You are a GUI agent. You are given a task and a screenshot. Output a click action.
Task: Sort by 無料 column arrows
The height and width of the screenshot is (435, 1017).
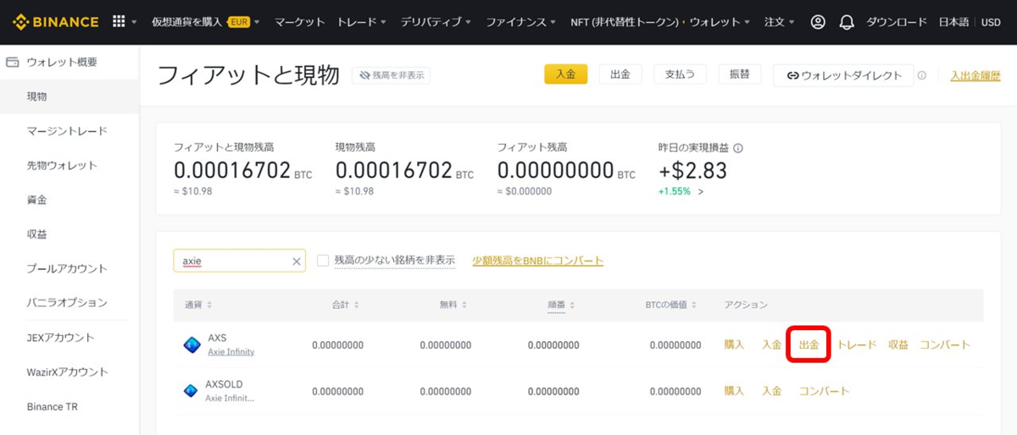click(x=464, y=305)
